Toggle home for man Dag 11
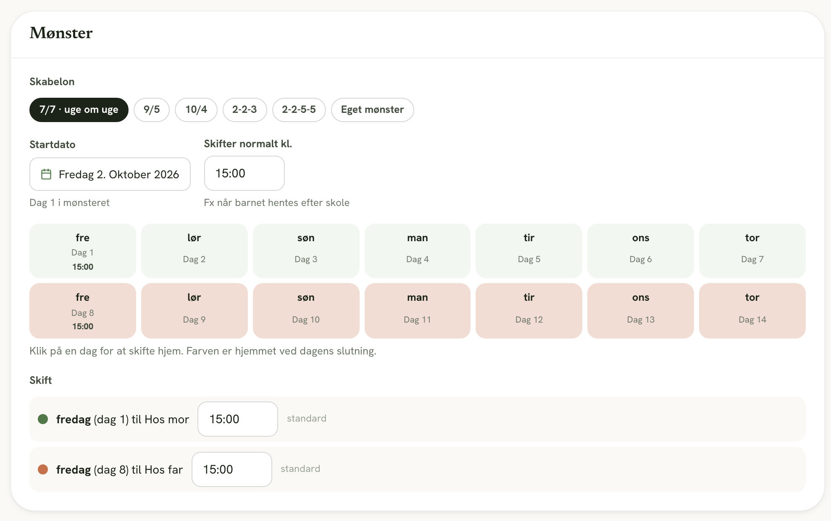This screenshot has width=831, height=521. tap(418, 311)
